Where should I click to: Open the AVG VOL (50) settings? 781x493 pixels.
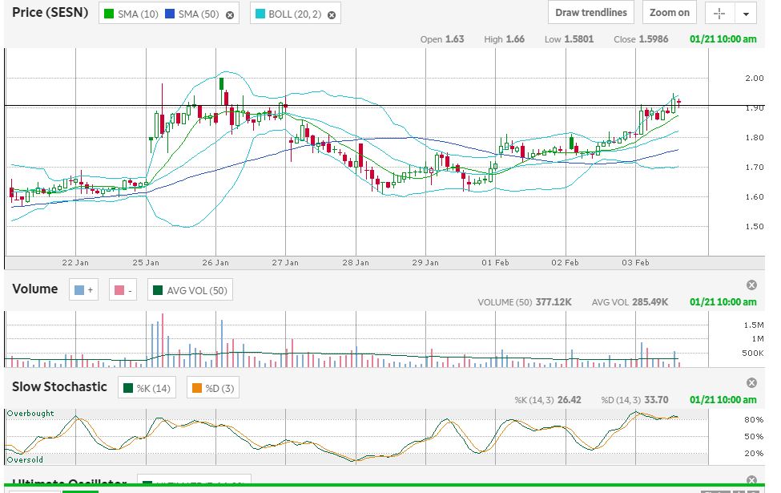190,290
